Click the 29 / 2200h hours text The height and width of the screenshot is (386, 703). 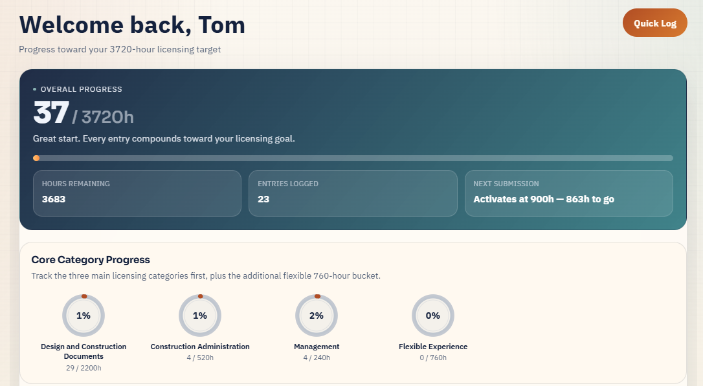coord(84,368)
